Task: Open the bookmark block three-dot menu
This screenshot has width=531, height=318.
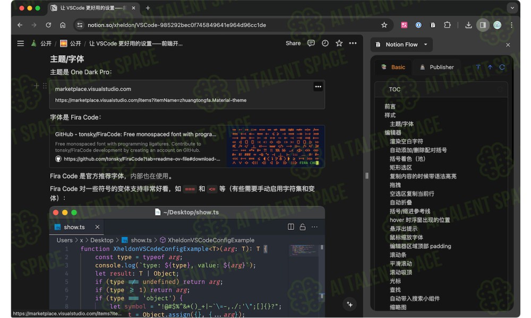Action: (318, 87)
